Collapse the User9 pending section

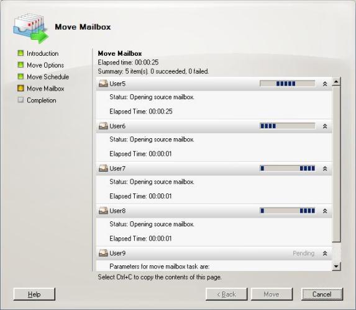[325, 254]
